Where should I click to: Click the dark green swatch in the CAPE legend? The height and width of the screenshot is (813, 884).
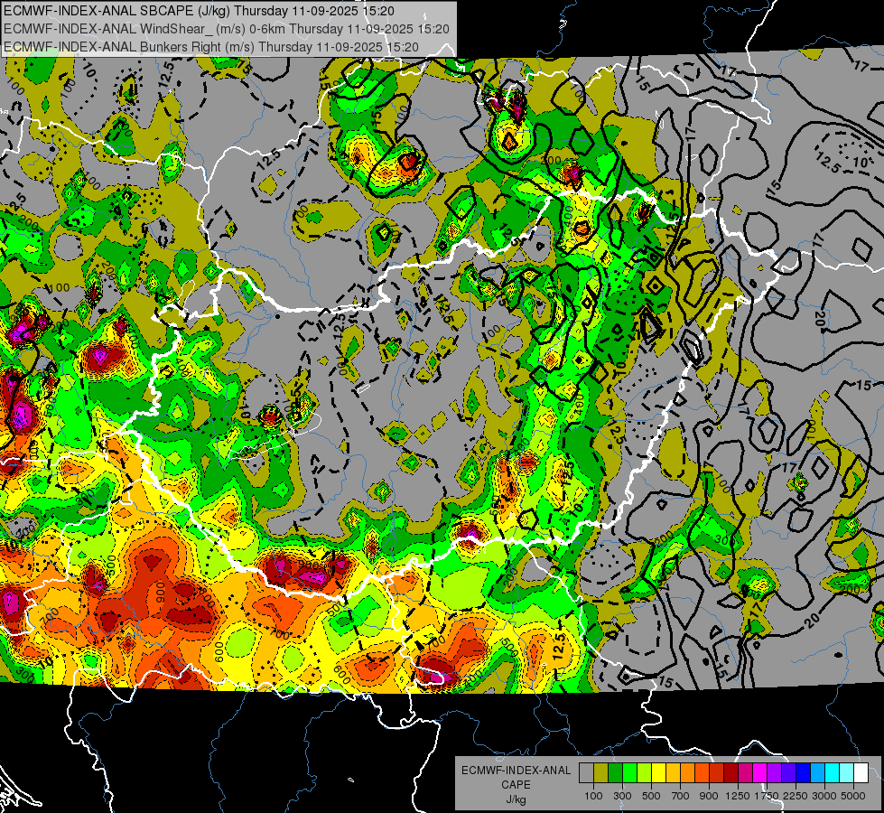tap(615, 773)
